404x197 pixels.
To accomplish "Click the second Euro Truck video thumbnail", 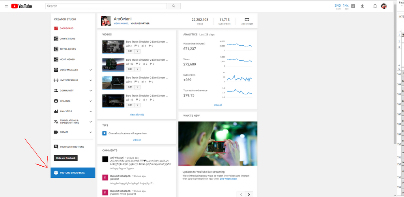I will point(113,65).
